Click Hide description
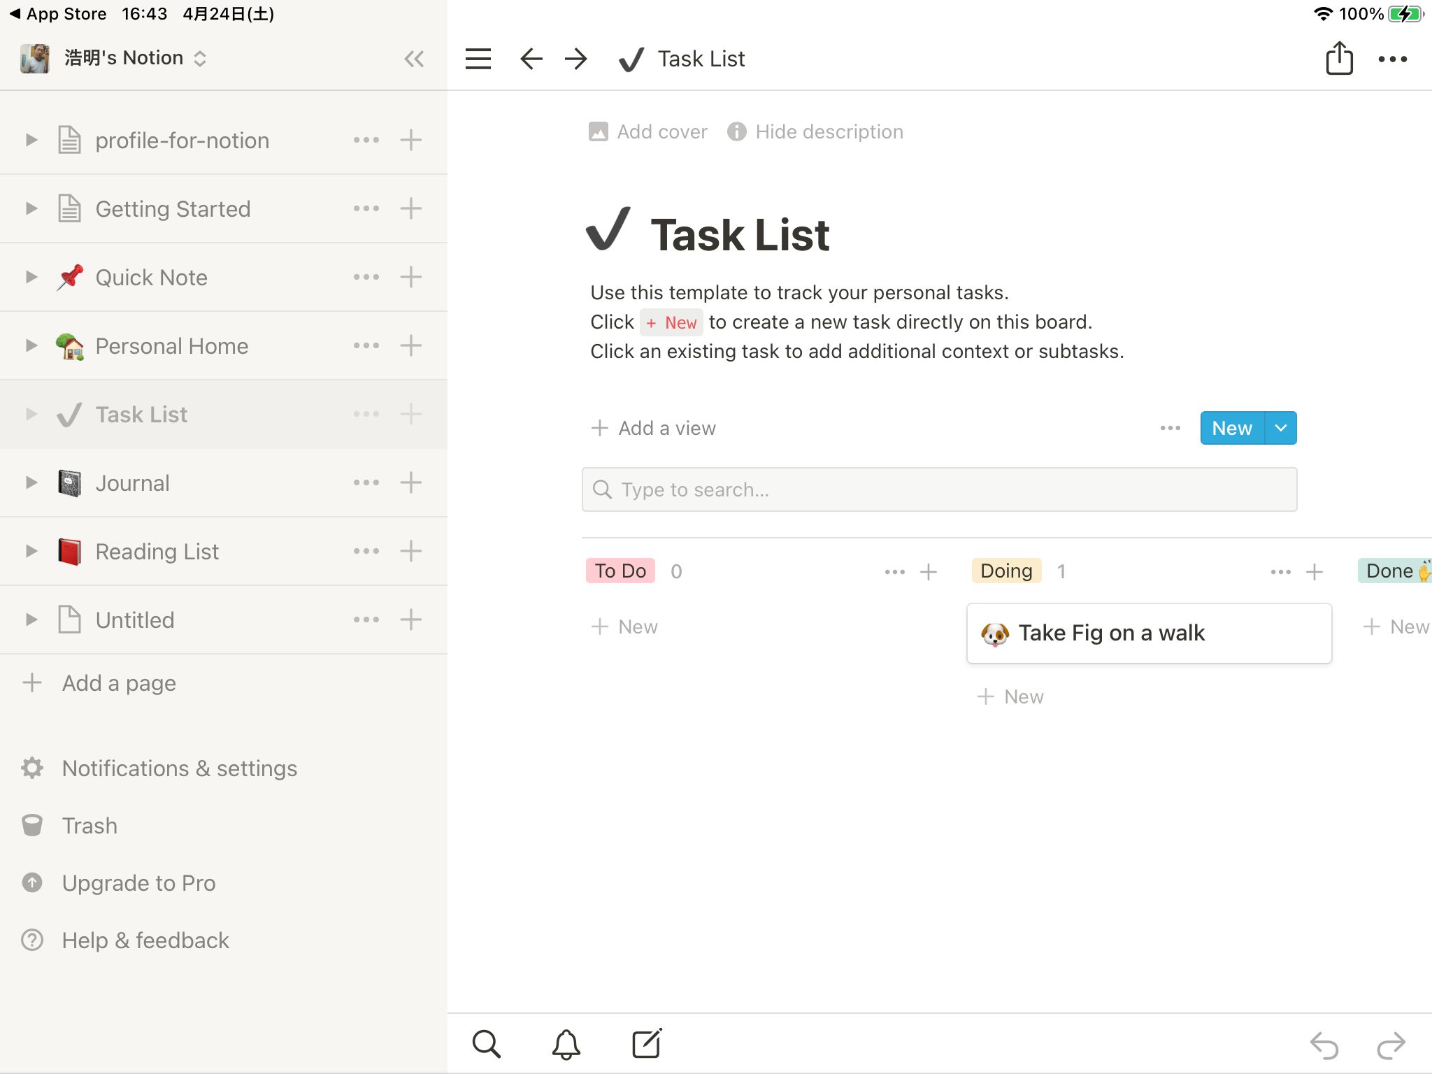 click(x=815, y=131)
